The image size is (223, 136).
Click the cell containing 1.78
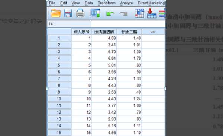point(129,58)
